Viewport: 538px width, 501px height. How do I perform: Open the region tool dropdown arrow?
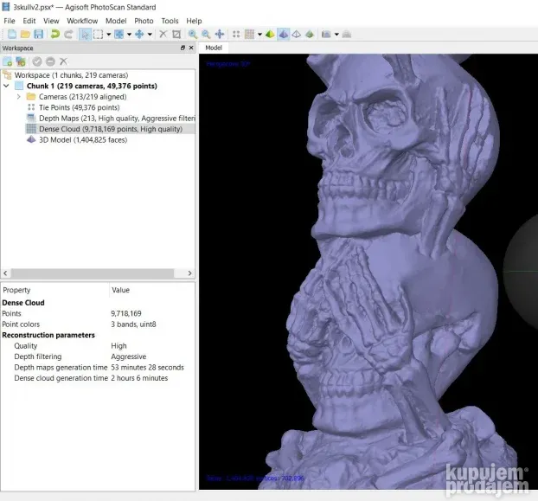[x=129, y=35]
